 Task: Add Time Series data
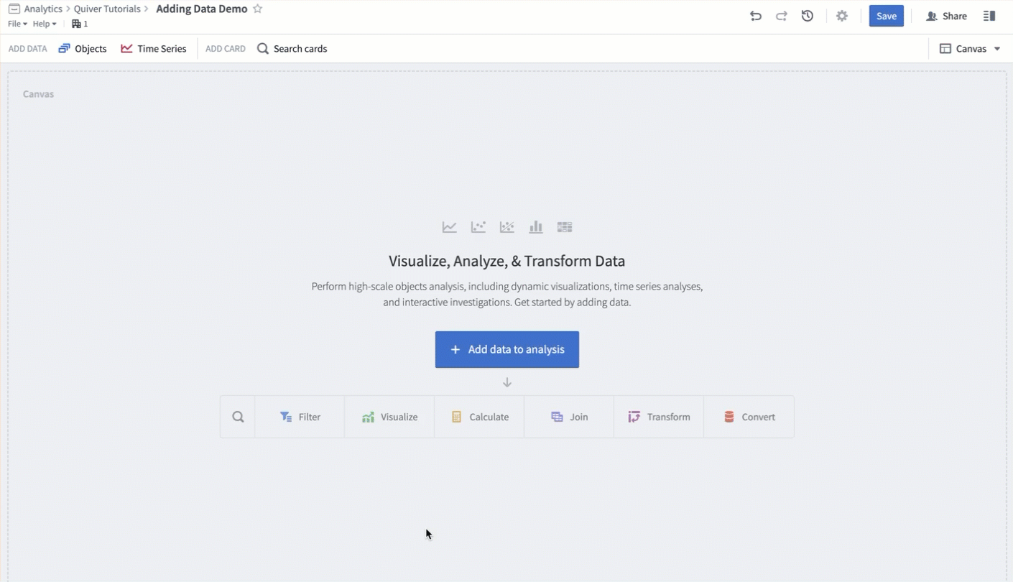point(154,49)
